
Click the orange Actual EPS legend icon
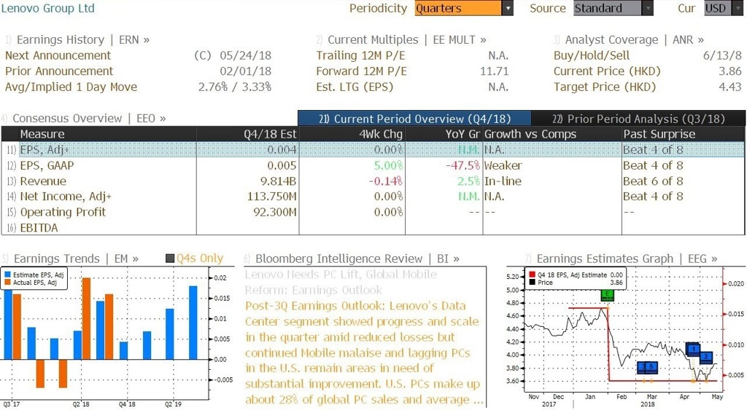point(7,283)
